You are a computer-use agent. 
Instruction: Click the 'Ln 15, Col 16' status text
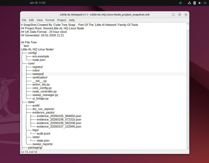[x=29, y=152]
